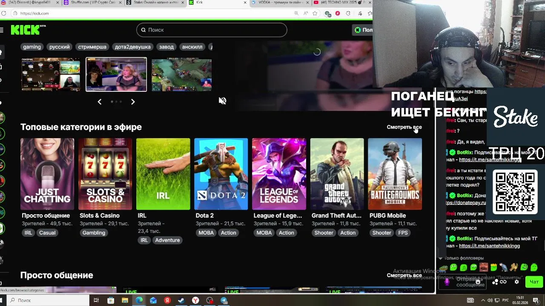Pick the crowned green emote in chat

[x=494, y=267]
